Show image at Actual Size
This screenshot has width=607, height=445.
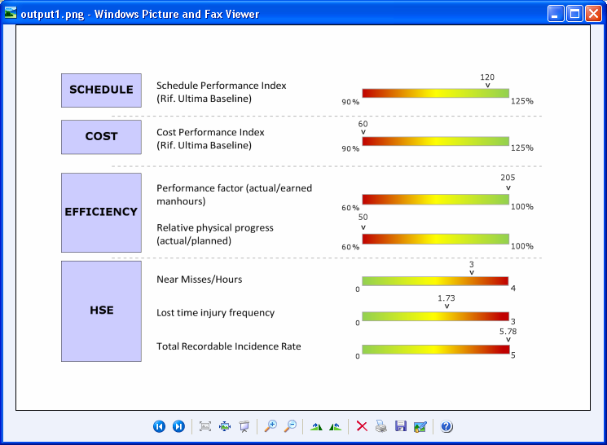(225, 426)
